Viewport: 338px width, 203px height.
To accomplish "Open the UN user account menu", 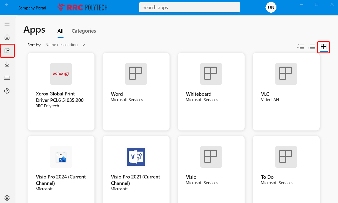I will click(x=271, y=7).
